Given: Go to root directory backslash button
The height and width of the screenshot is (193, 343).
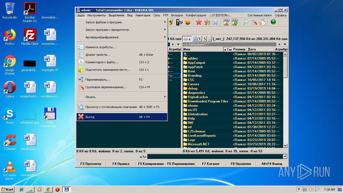Looking at the screenshot, I should 204,39.
